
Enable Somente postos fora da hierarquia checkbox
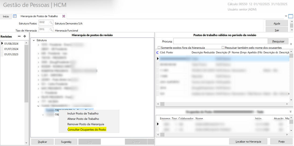(159, 48)
